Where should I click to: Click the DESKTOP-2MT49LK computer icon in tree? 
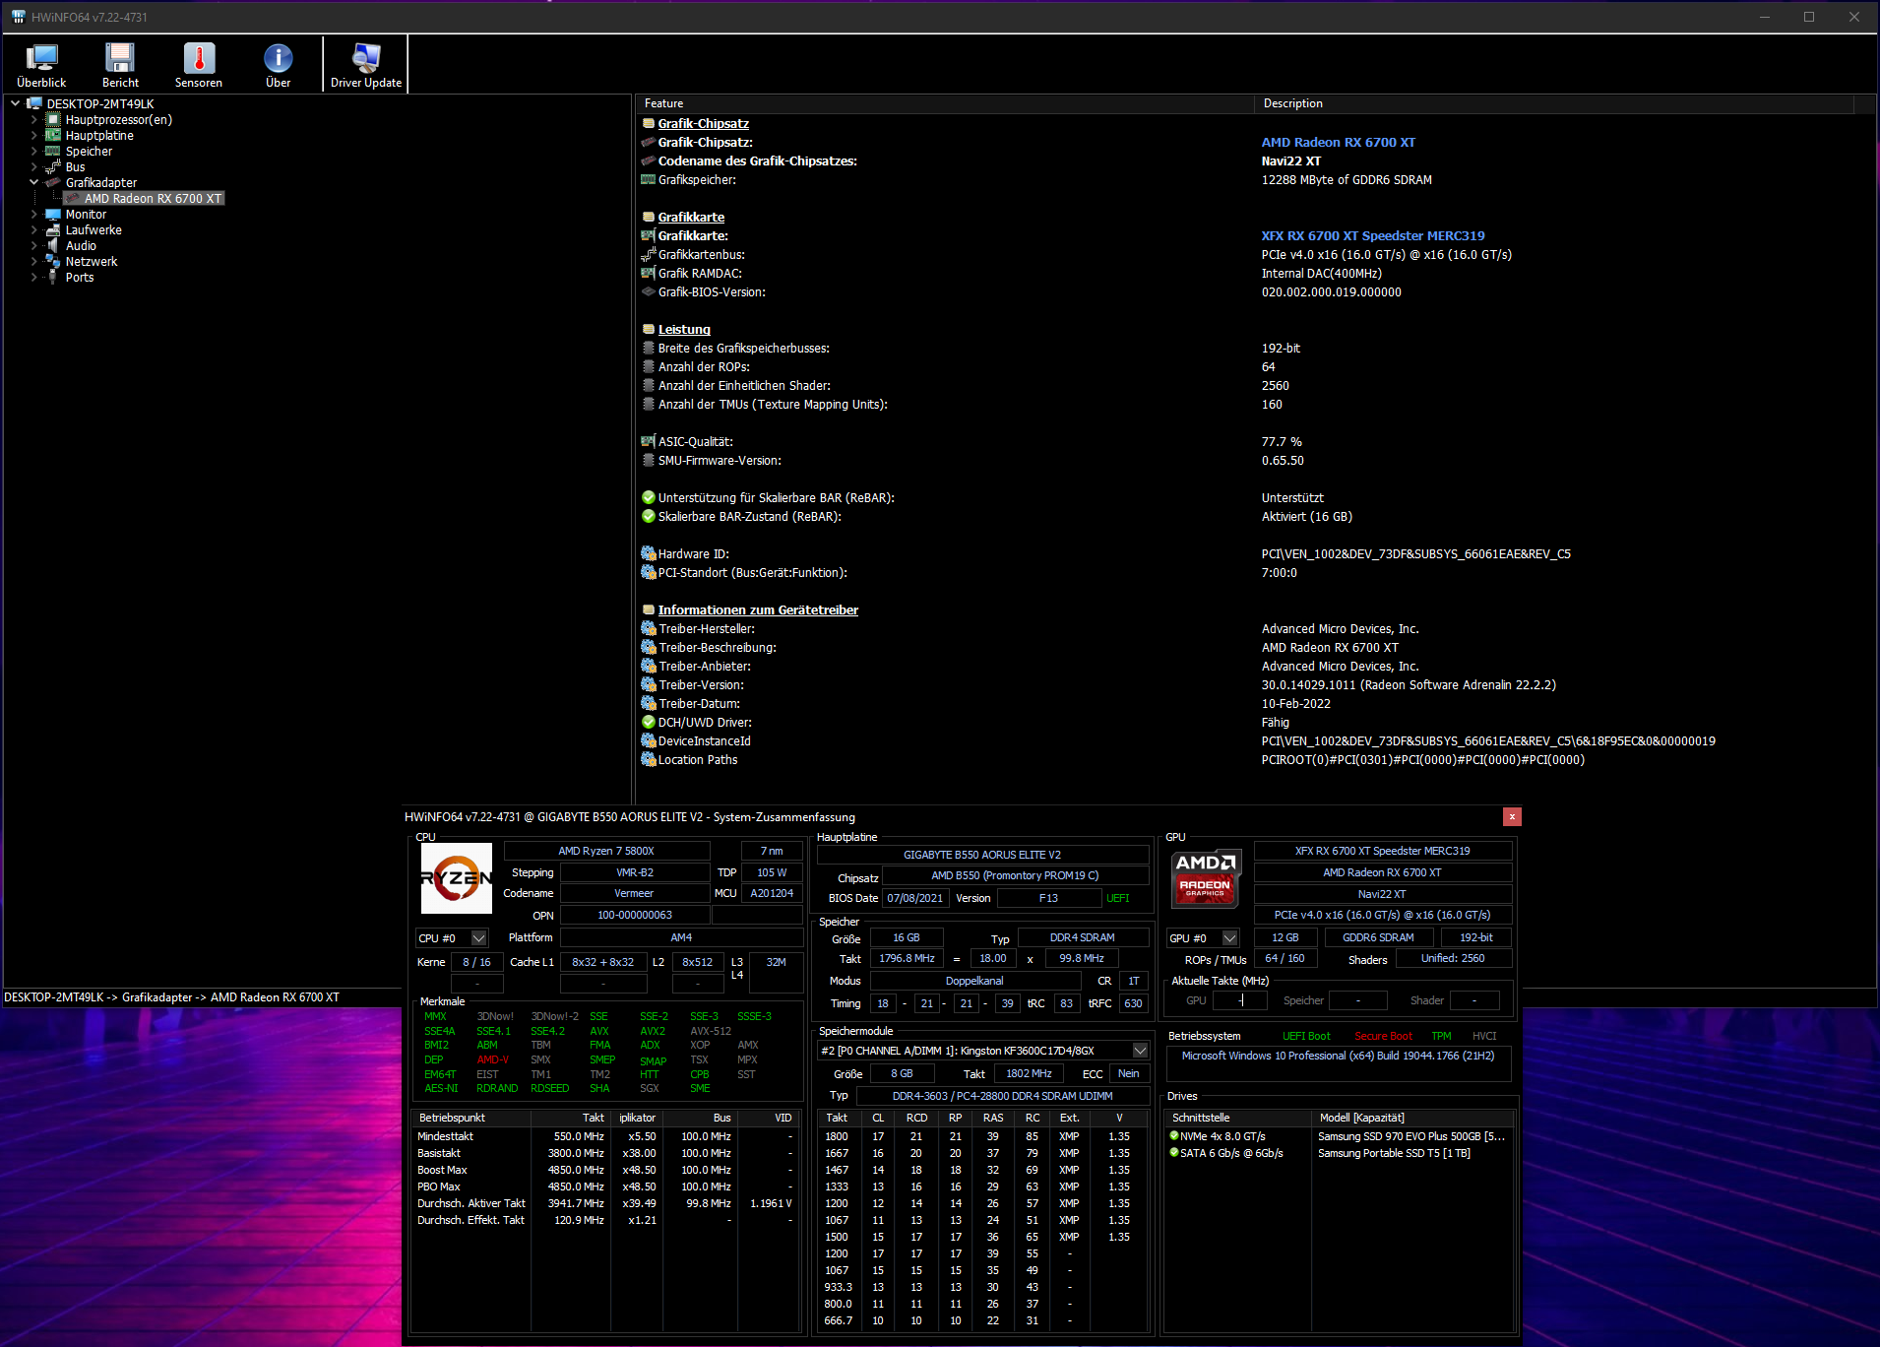35,103
